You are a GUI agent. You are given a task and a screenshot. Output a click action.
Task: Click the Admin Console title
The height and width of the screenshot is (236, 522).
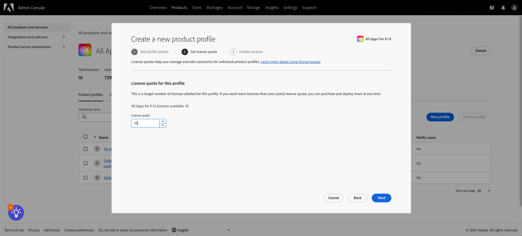[x=31, y=8]
